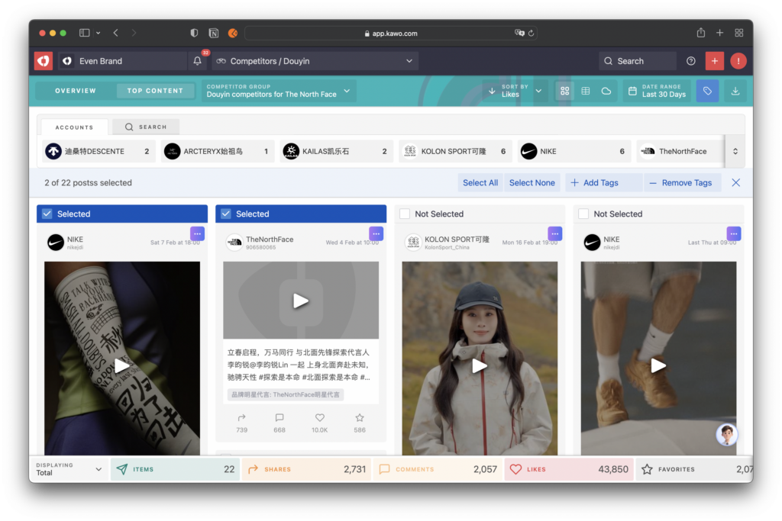
Task: Uncheck the selected NIKE post checkbox
Action: 47,214
